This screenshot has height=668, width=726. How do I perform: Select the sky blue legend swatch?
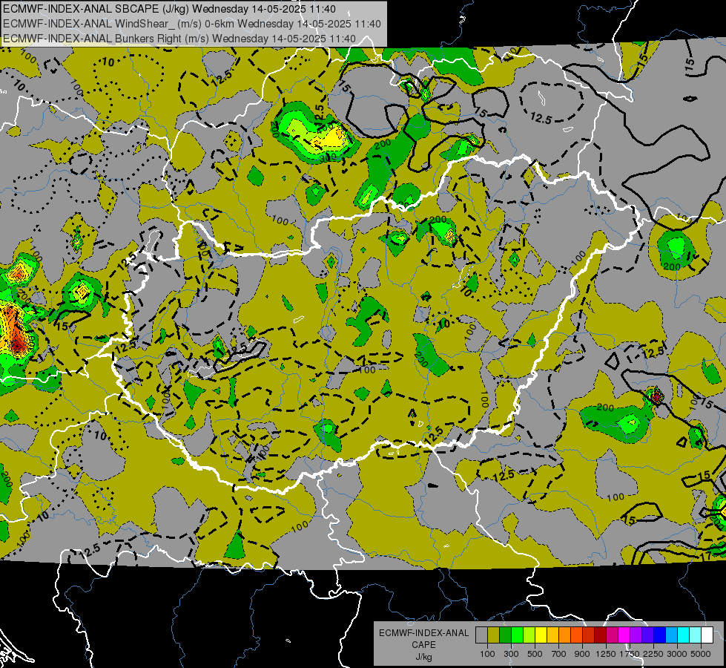(x=672, y=635)
